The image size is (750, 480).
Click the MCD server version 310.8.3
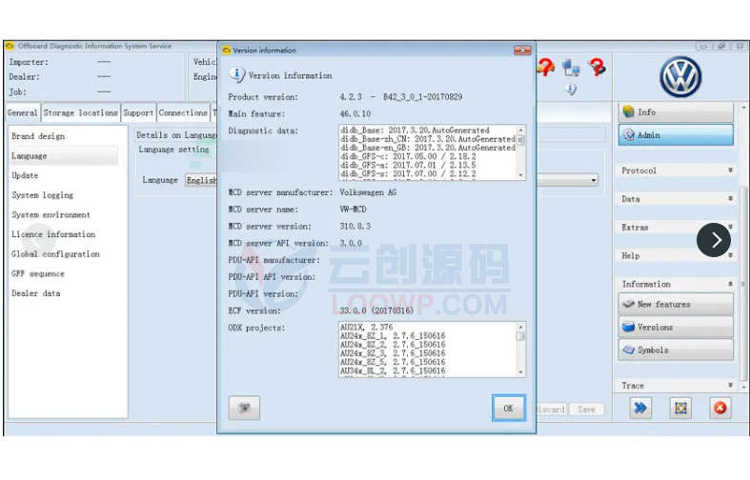(x=355, y=226)
